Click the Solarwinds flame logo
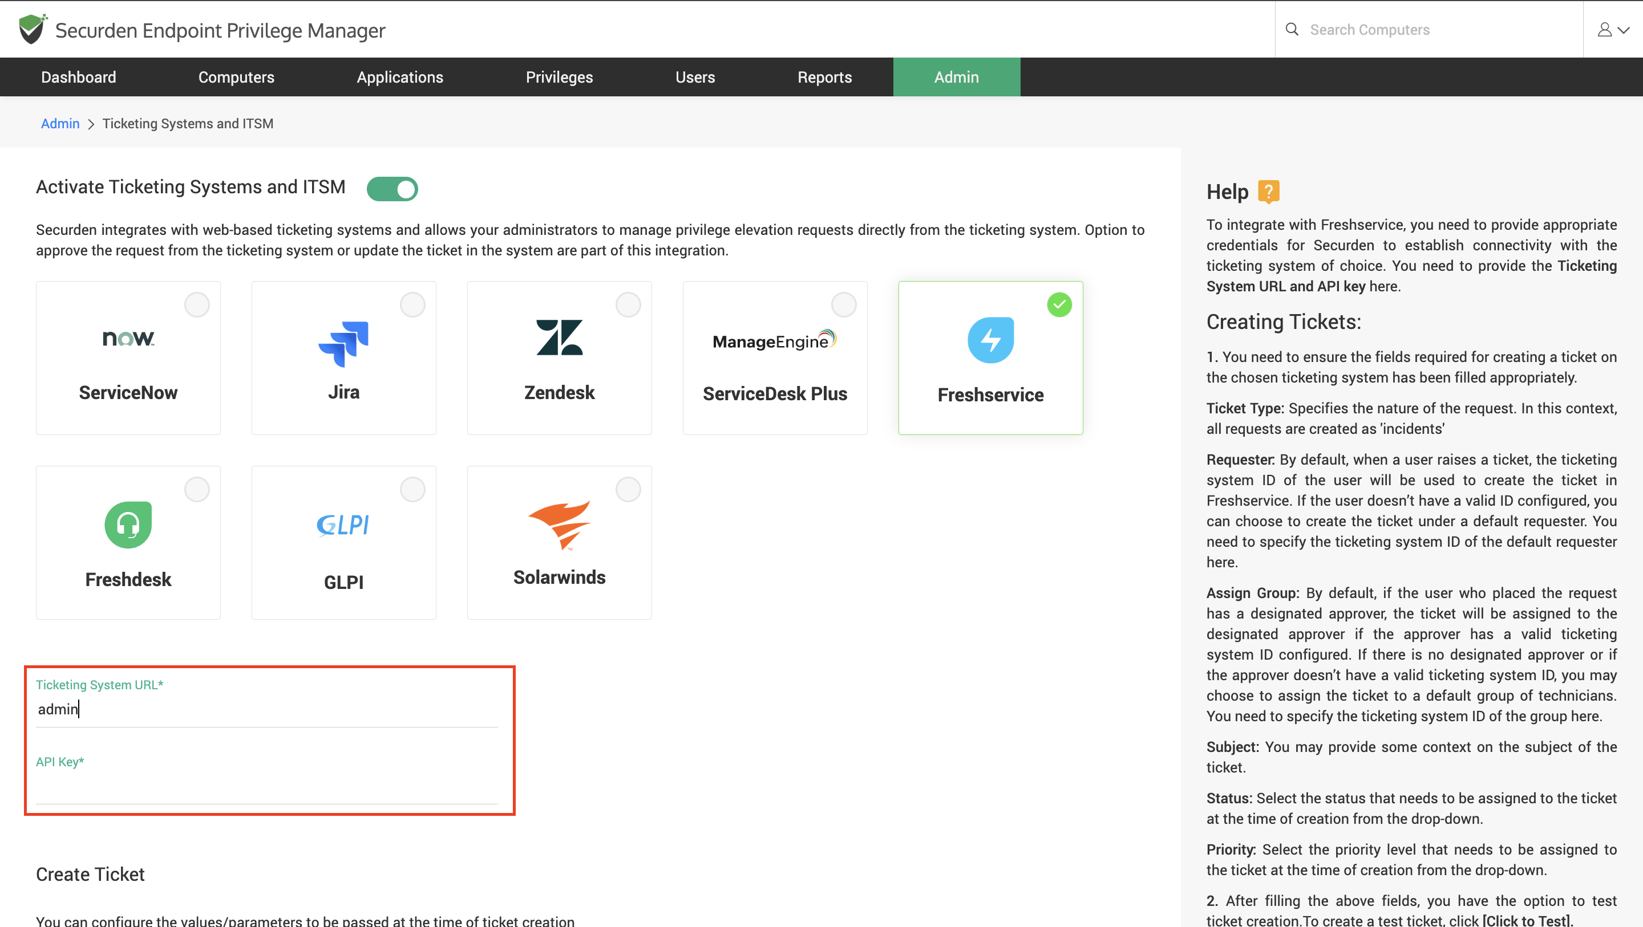The image size is (1643, 927). [559, 523]
